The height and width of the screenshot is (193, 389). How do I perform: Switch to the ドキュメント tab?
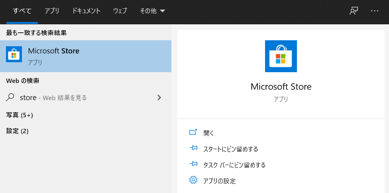pyautogui.click(x=86, y=11)
